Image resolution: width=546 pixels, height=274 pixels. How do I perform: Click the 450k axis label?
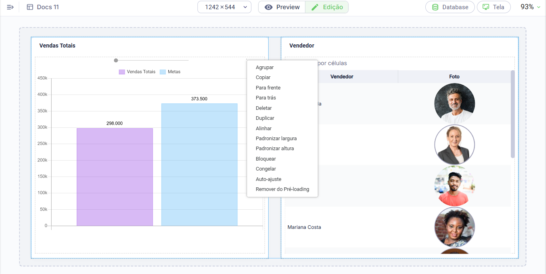[x=42, y=78]
